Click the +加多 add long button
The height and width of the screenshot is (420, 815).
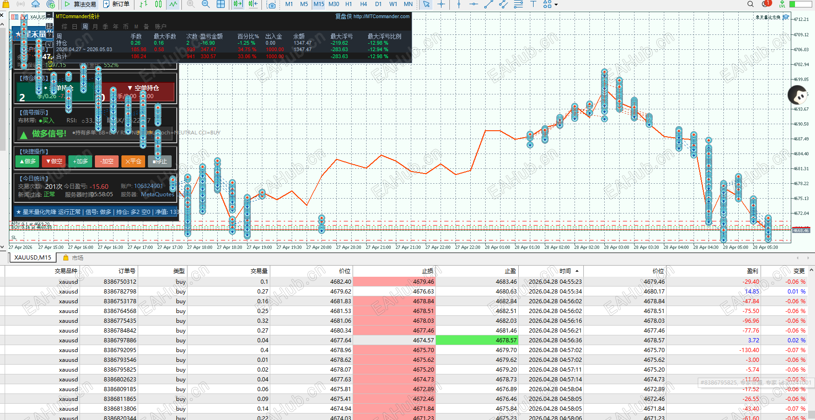(80, 161)
